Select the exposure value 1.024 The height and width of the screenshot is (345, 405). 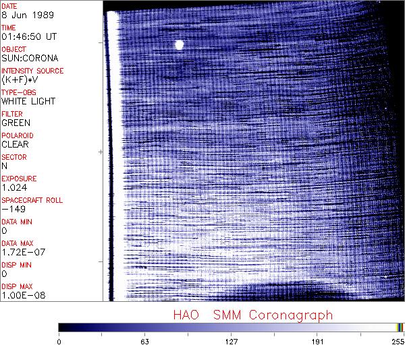pos(14,187)
